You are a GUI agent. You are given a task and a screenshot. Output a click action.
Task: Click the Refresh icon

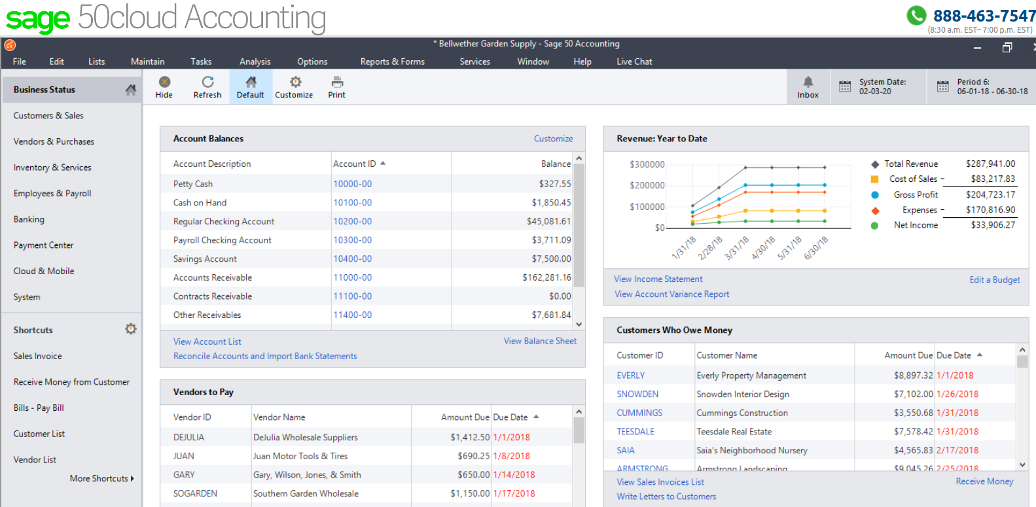[207, 82]
